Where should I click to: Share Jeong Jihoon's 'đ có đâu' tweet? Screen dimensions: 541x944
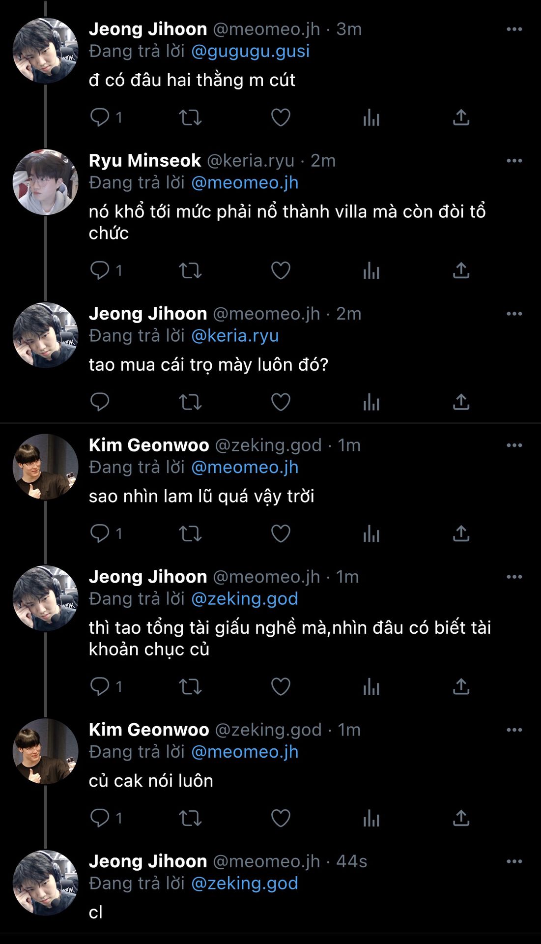(x=461, y=118)
